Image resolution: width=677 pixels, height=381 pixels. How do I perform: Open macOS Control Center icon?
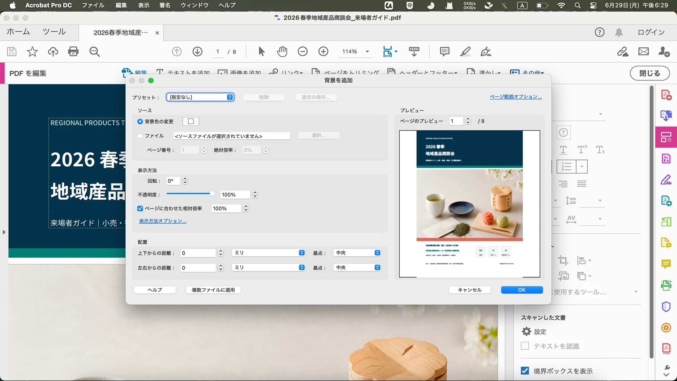(593, 5)
